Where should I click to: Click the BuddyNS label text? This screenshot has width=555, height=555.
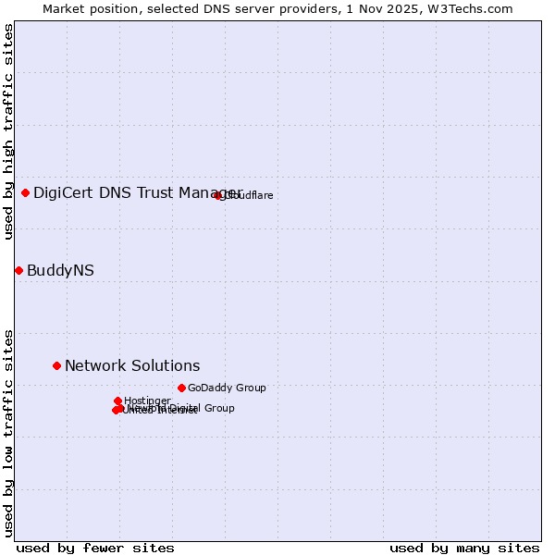(x=60, y=270)
